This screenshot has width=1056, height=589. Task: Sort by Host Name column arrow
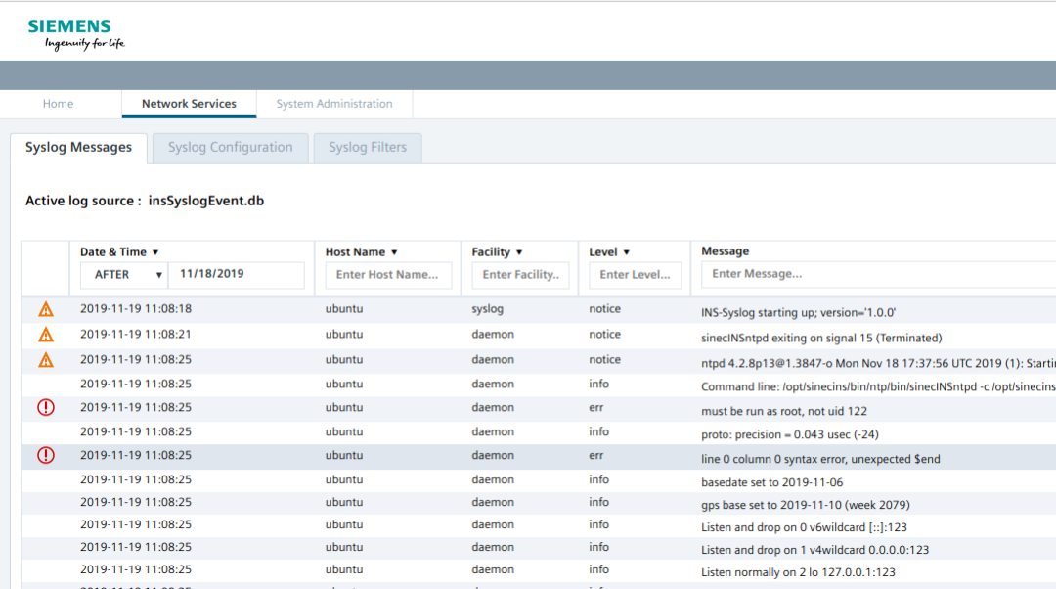click(x=394, y=252)
